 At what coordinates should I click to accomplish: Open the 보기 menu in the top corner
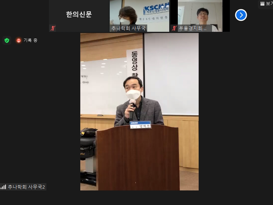[266, 4]
